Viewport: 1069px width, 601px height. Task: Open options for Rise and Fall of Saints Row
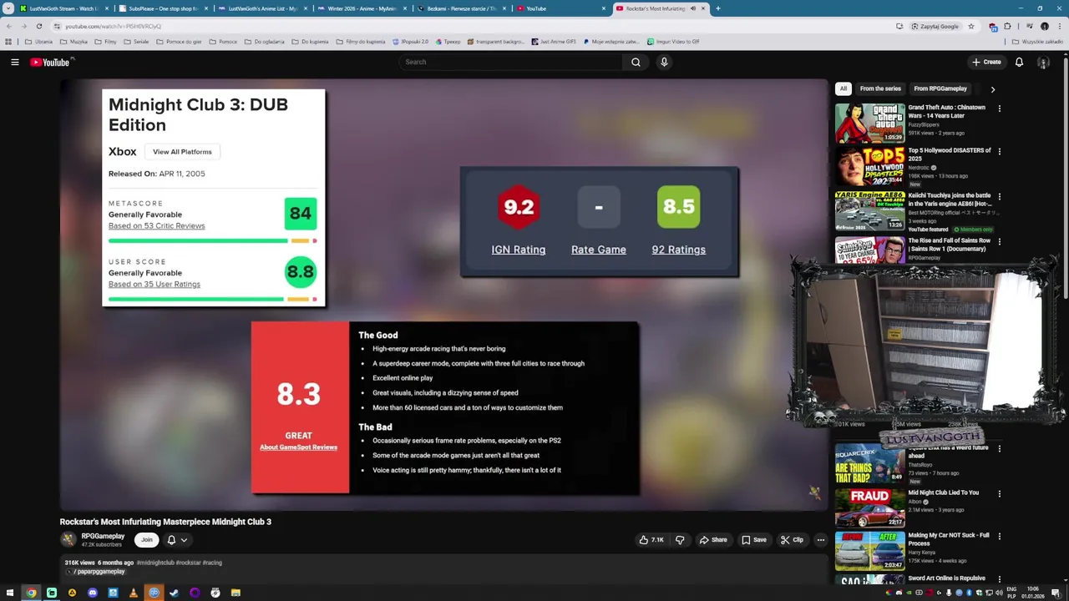coord(999,242)
